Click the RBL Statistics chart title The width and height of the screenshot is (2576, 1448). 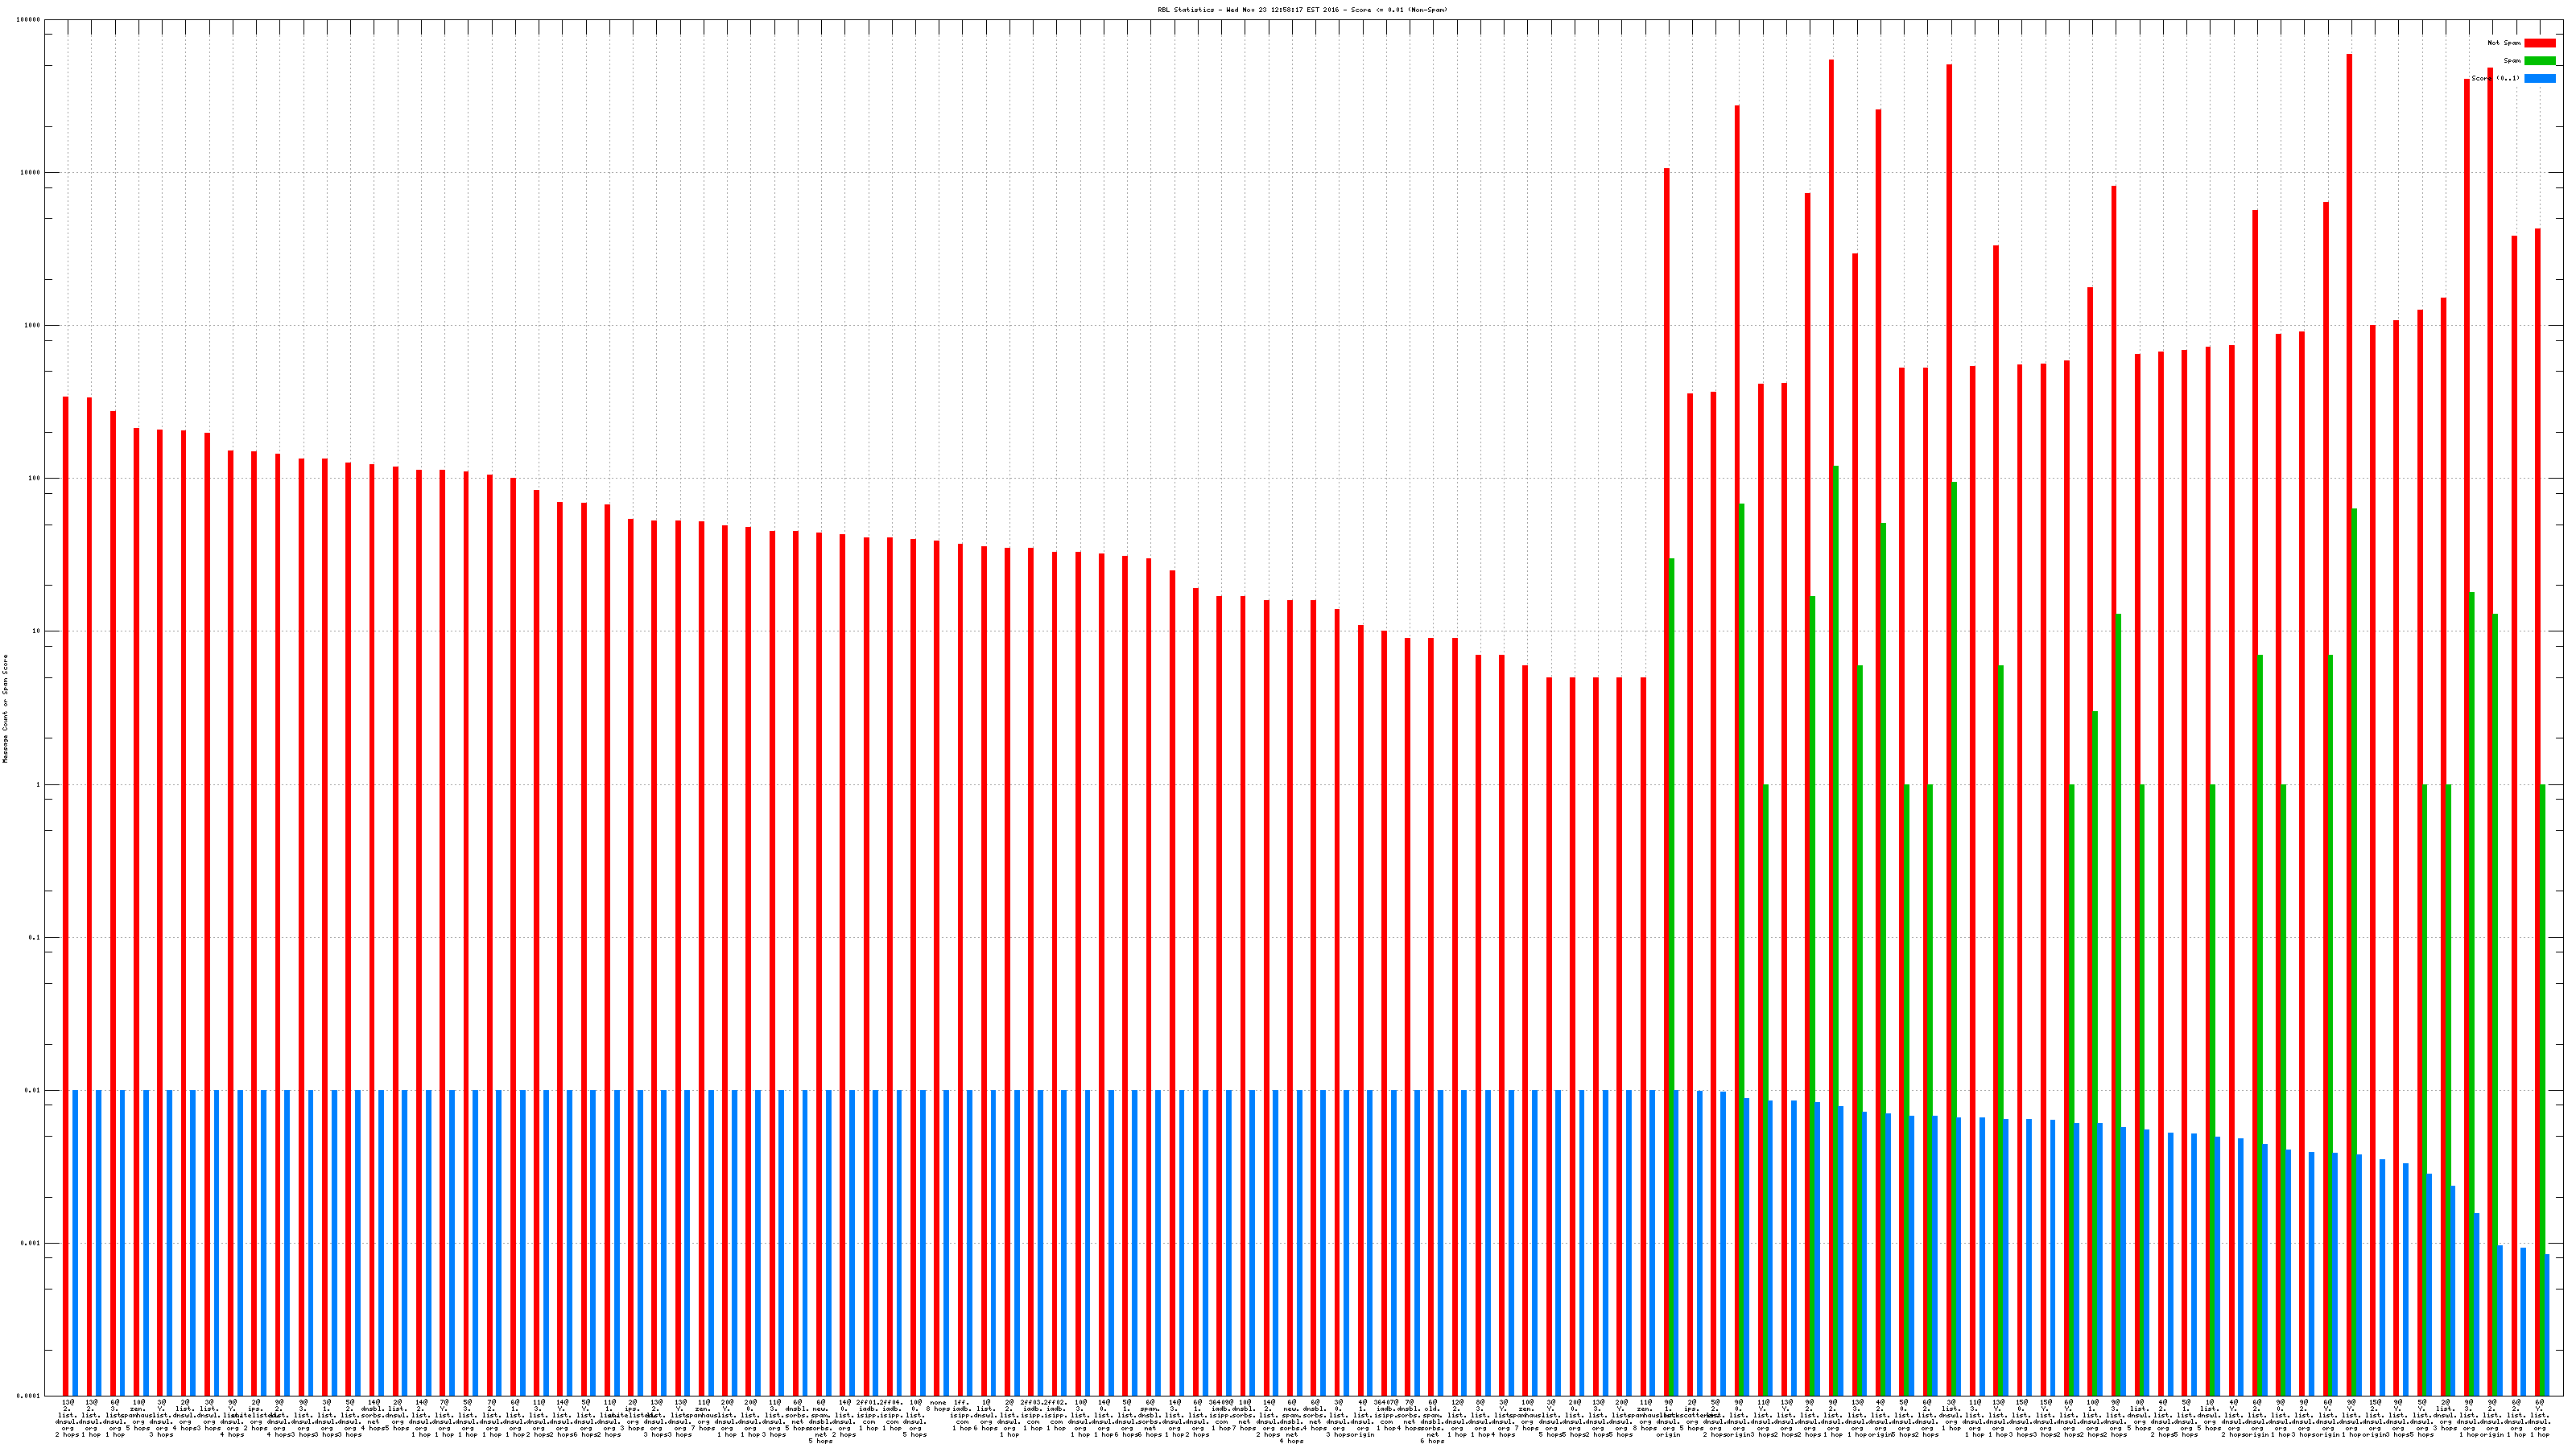pyautogui.click(x=1302, y=10)
